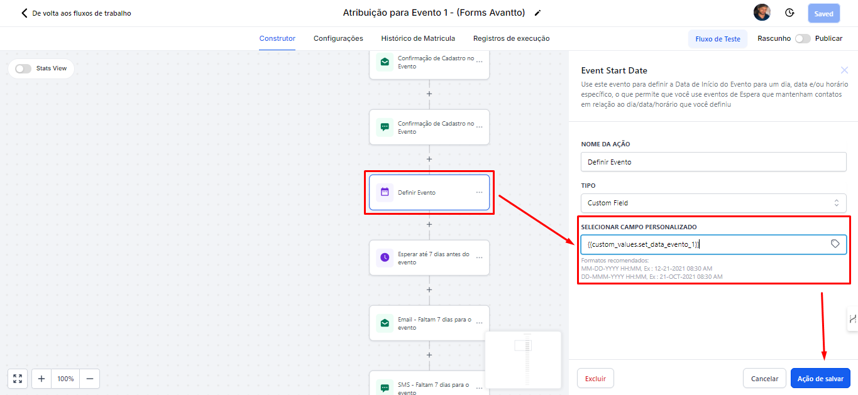Click the tag icon in custom field input
858x395 pixels.
tap(835, 244)
